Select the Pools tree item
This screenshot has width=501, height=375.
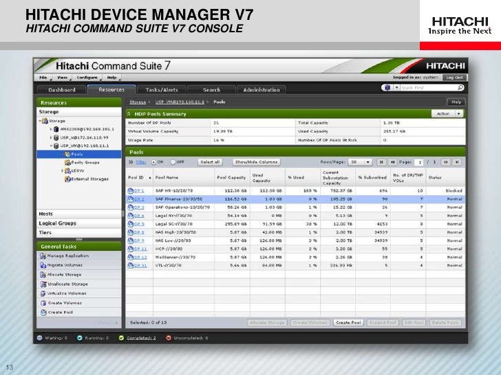[x=79, y=154]
